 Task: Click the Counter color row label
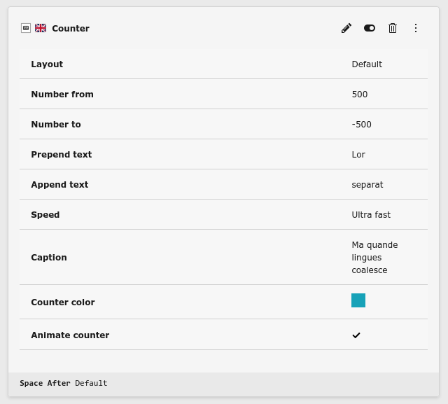point(63,302)
